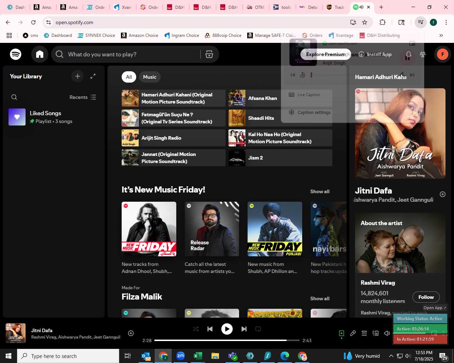Open the Release Radar card

tap(212, 238)
